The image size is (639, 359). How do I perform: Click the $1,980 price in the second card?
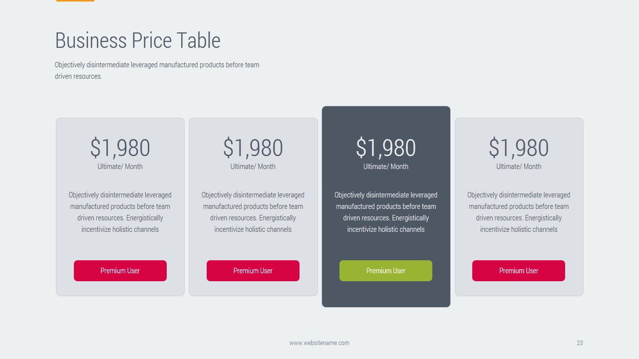(253, 148)
